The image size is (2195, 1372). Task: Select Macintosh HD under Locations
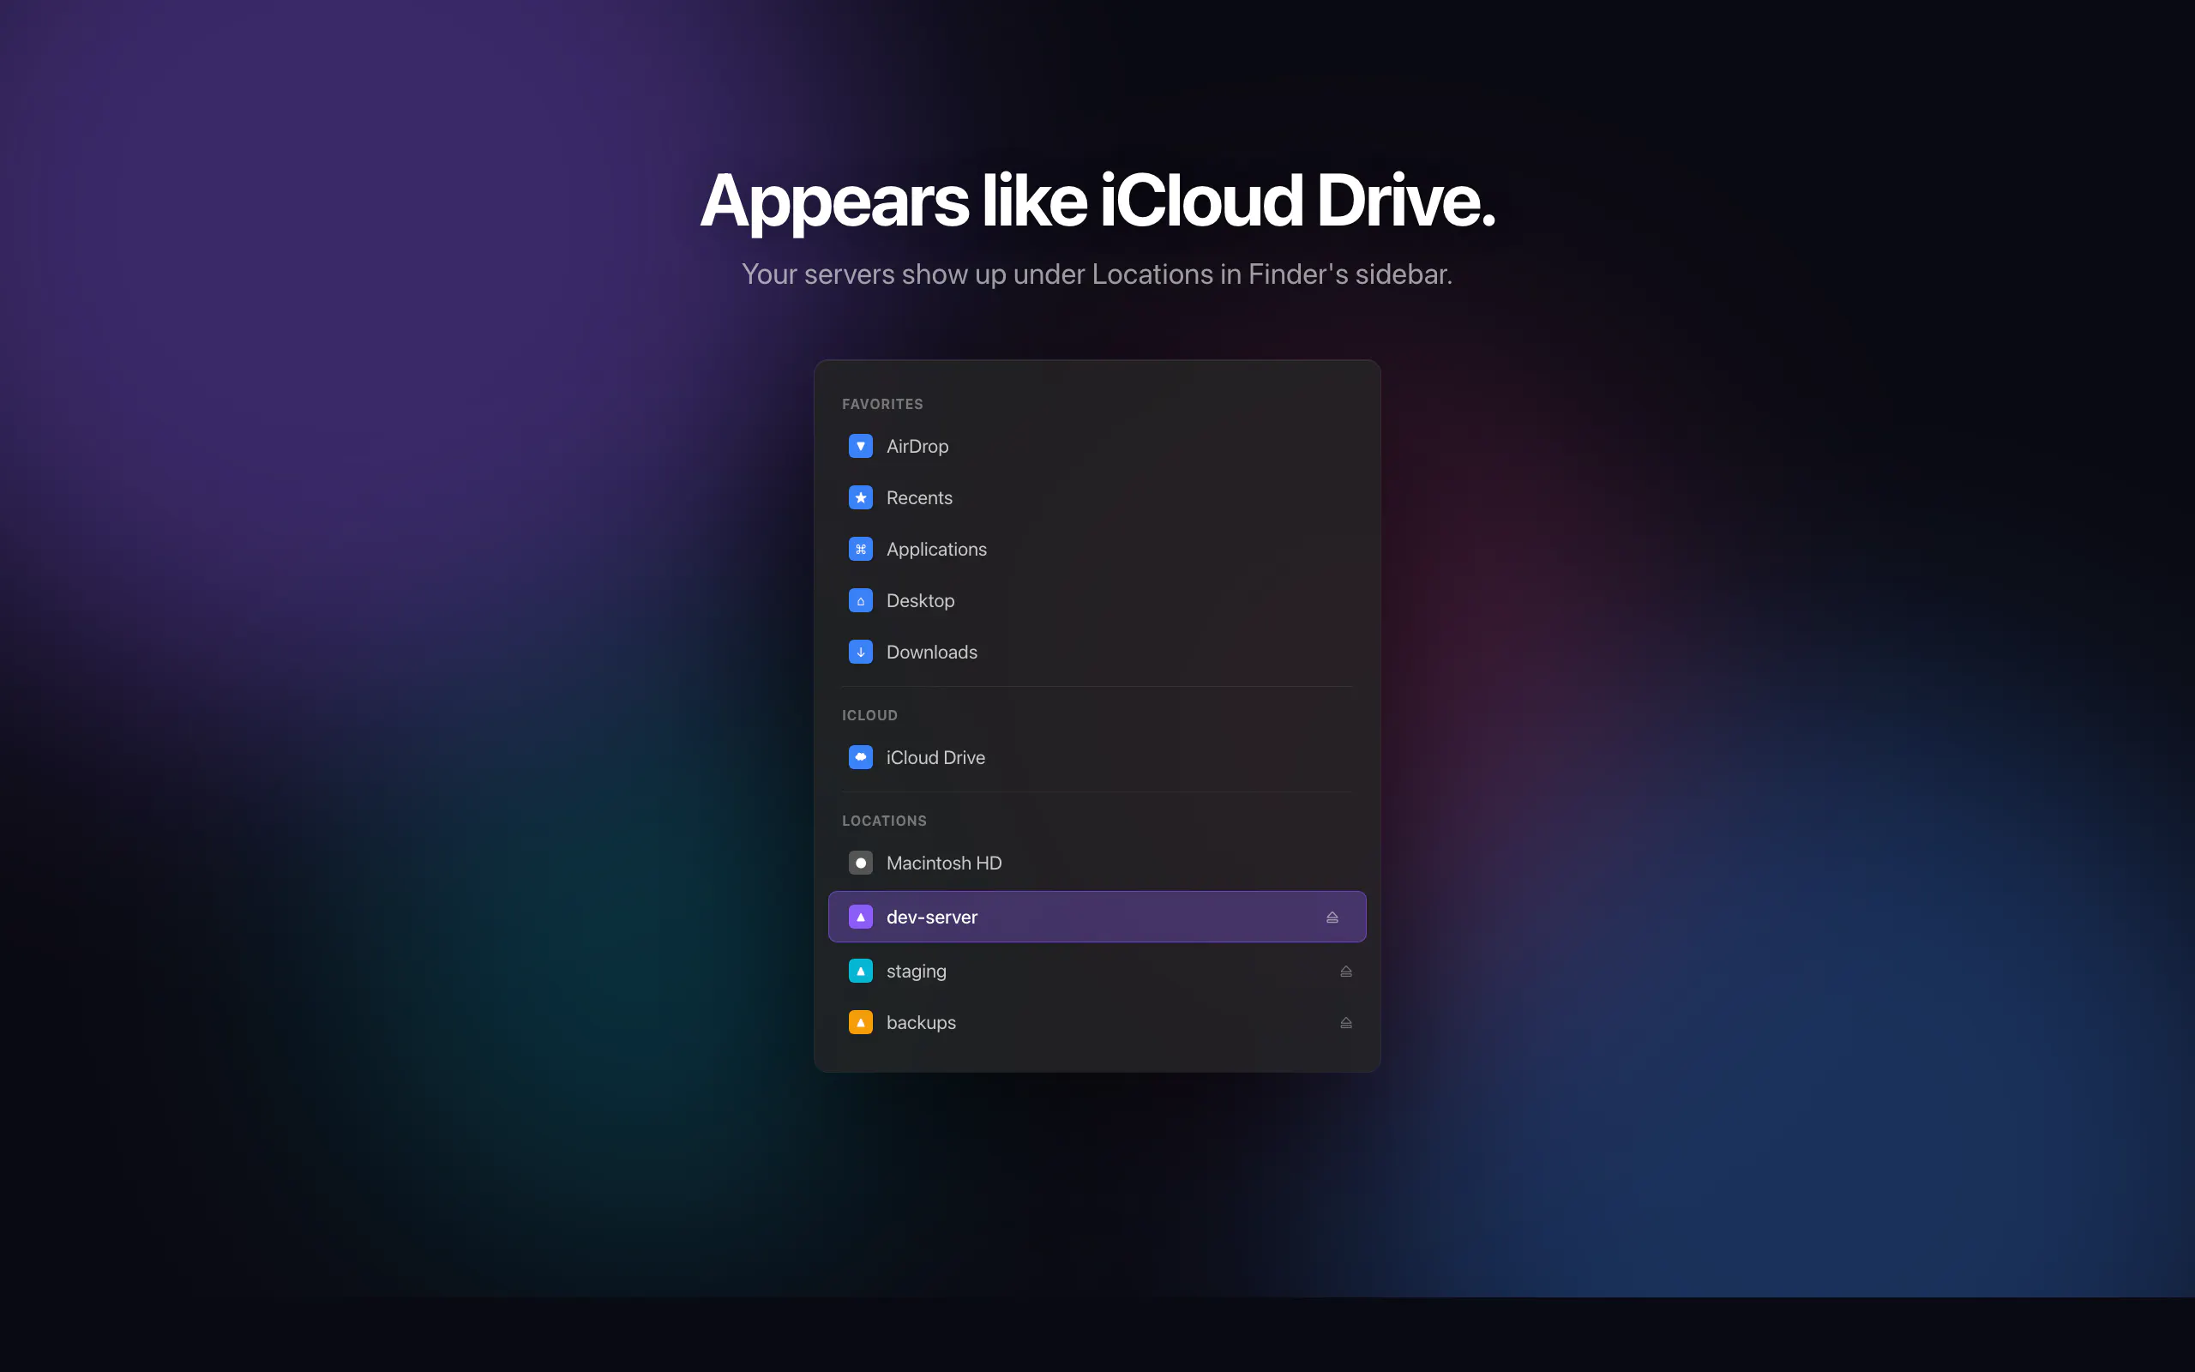click(1097, 863)
